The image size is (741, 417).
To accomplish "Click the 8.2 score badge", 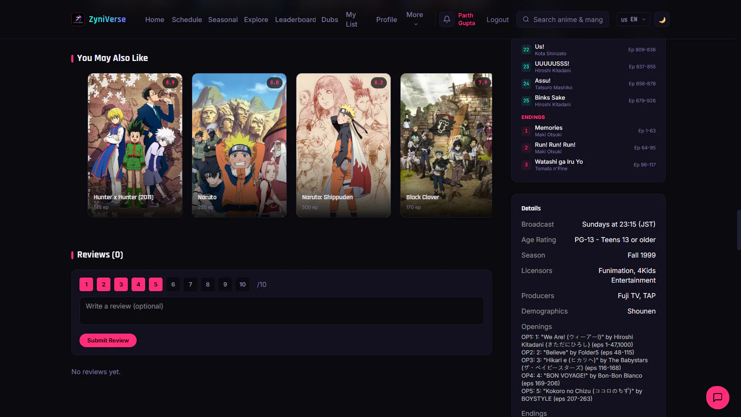I will [379, 83].
